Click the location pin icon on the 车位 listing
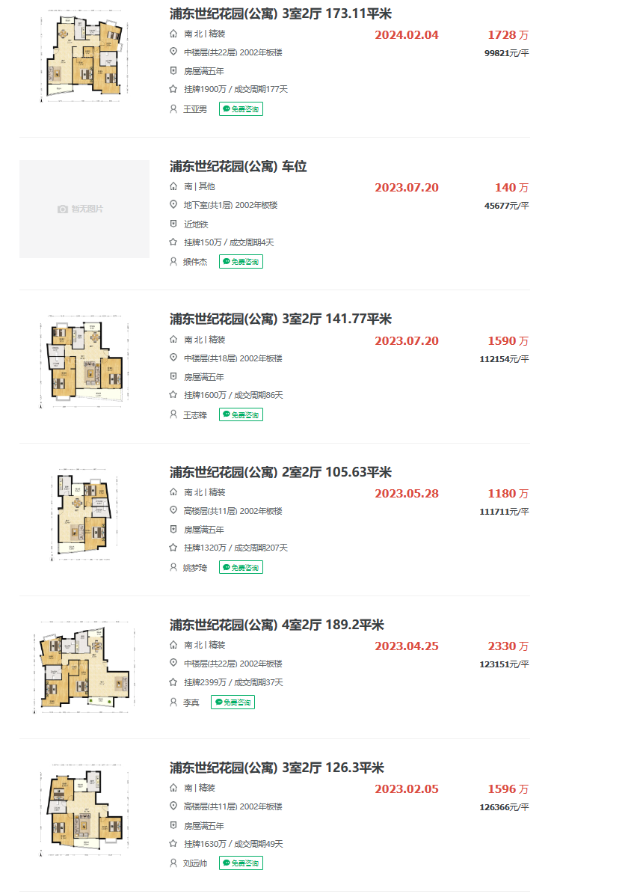 click(x=173, y=205)
